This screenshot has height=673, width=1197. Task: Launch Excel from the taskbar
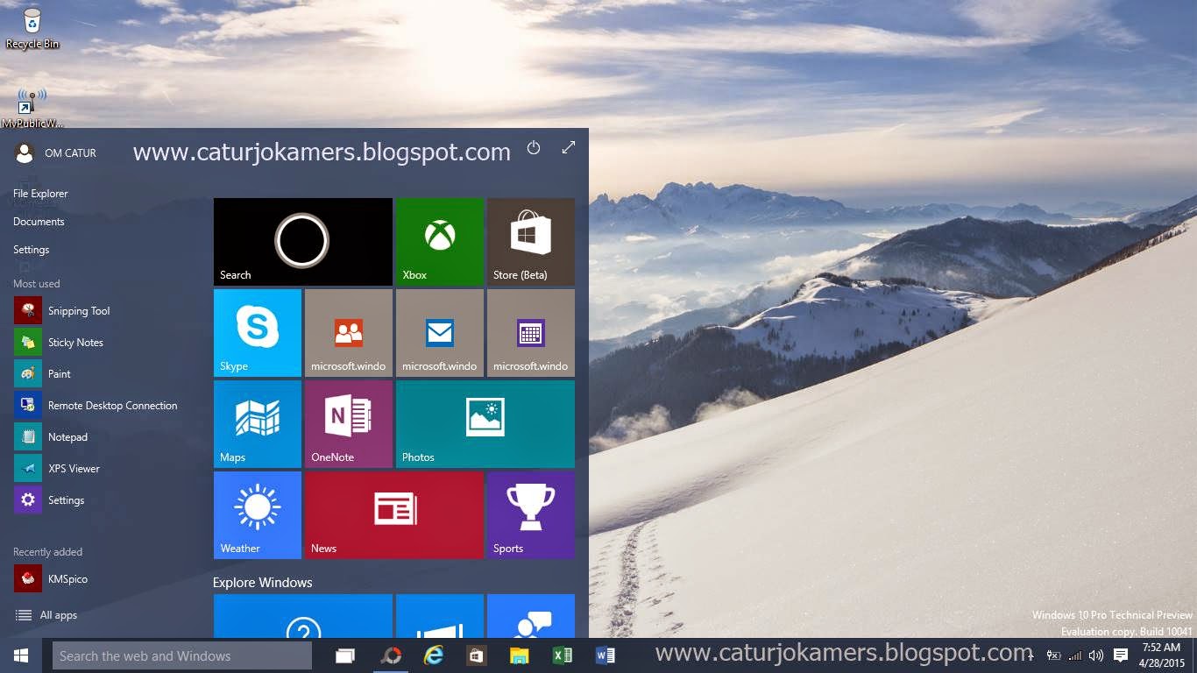pyautogui.click(x=563, y=655)
